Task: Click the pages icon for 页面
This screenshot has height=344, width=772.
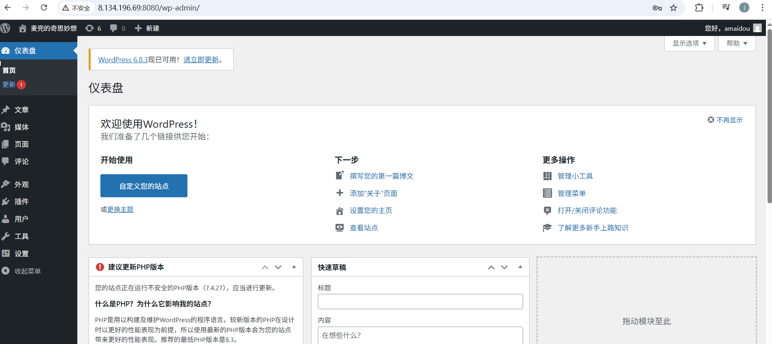Action: pos(6,144)
